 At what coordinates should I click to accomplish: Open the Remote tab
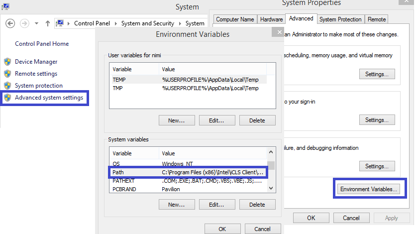pyautogui.click(x=377, y=19)
